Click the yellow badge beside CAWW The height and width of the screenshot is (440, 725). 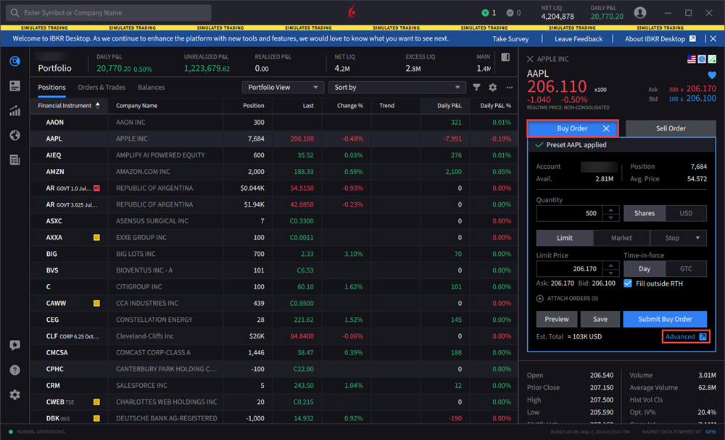[96, 303]
